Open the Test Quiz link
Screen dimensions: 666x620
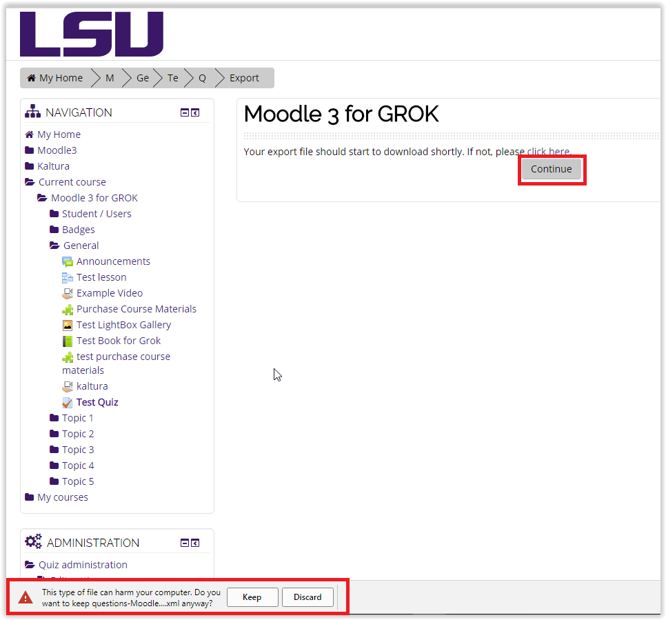(x=97, y=403)
